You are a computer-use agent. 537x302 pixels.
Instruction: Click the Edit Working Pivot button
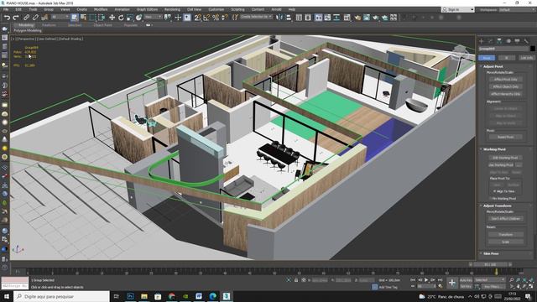[x=505, y=158]
